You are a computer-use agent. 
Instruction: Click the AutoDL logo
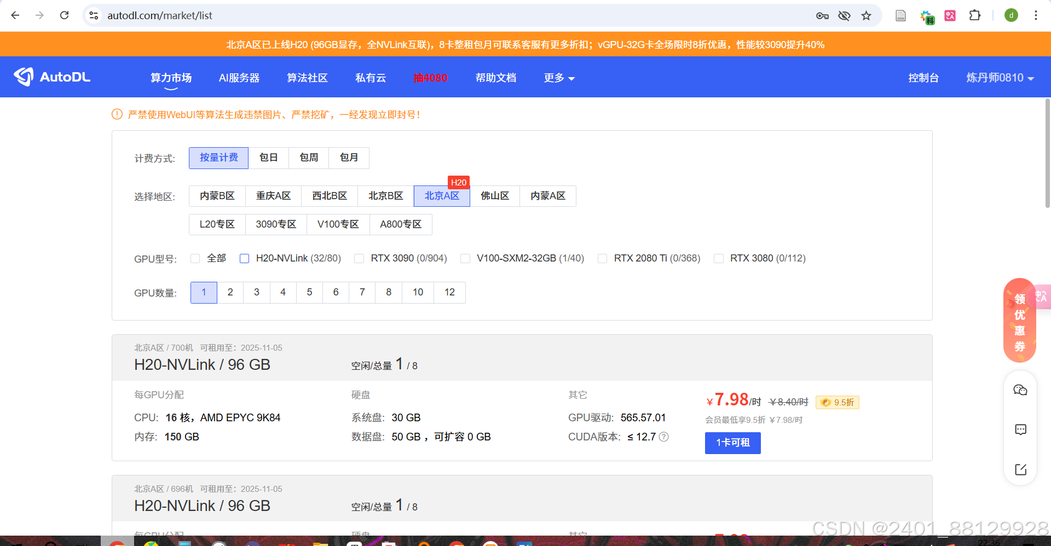[x=52, y=77]
